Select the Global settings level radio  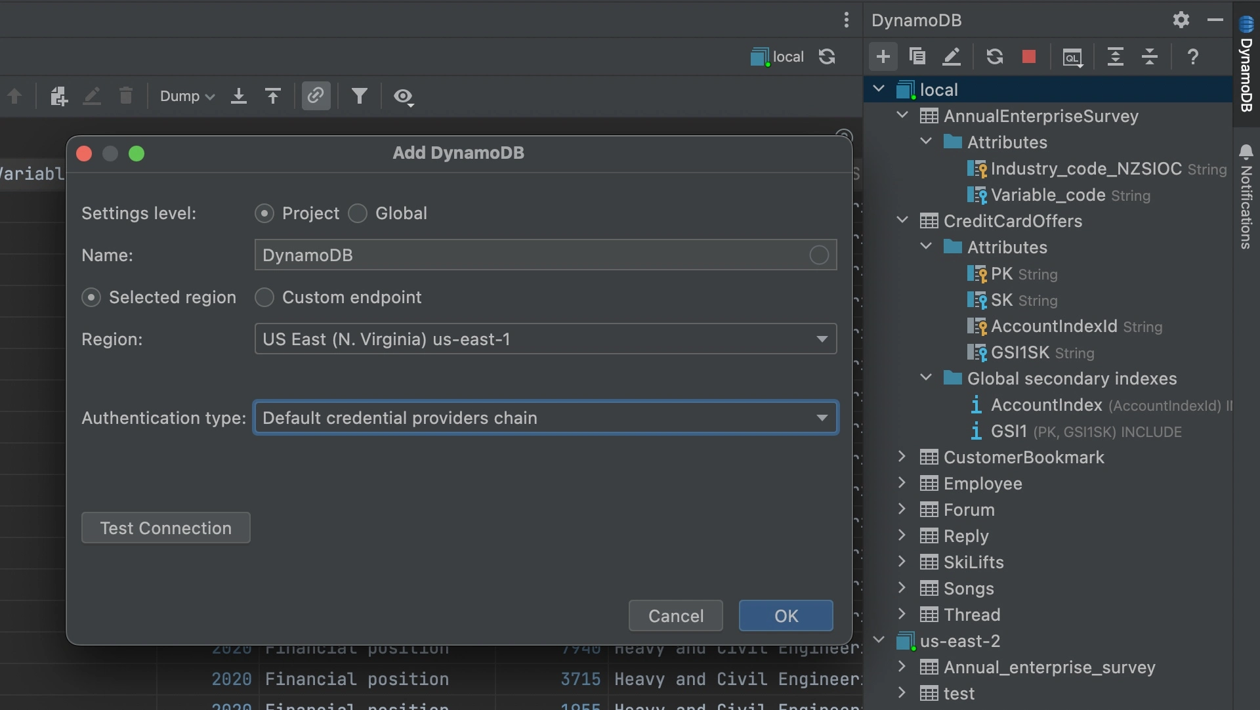point(358,213)
